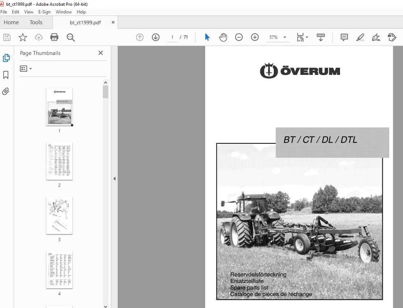Click the fit page width icon
This screenshot has height=308, width=403.
[x=300, y=37]
